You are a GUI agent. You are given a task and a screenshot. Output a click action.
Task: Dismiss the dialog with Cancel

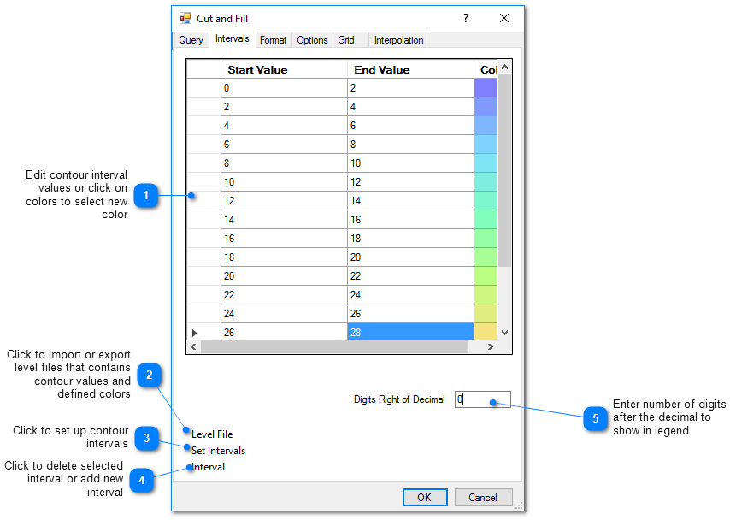(x=483, y=497)
